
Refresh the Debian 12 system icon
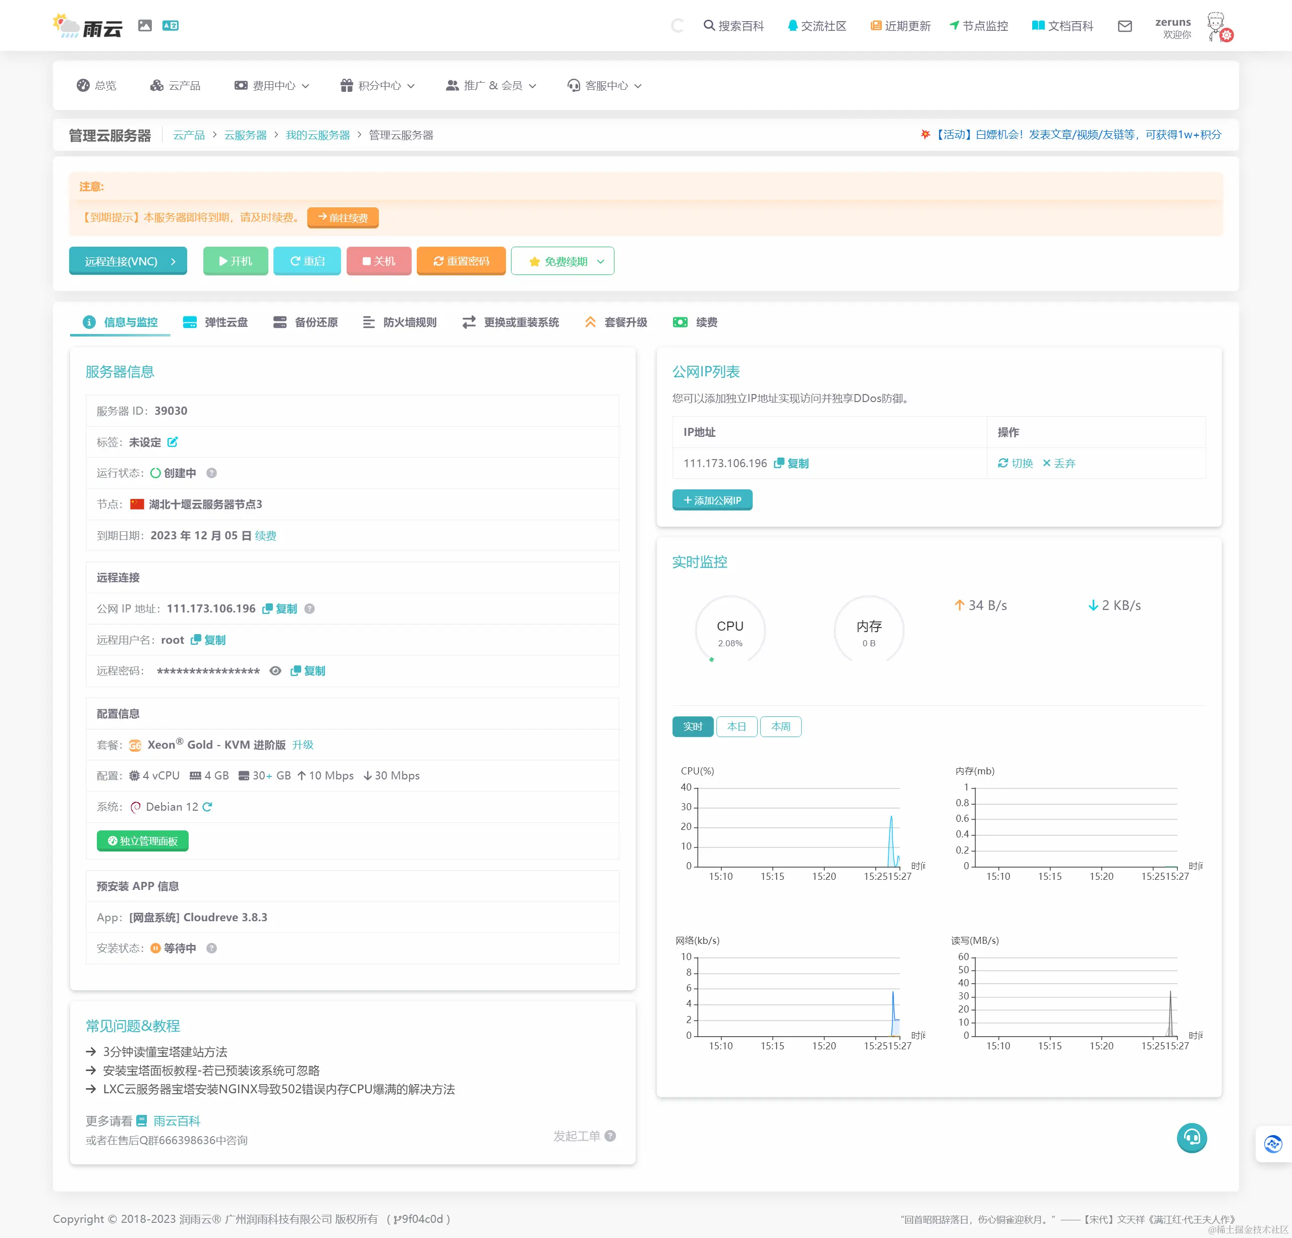click(x=208, y=807)
